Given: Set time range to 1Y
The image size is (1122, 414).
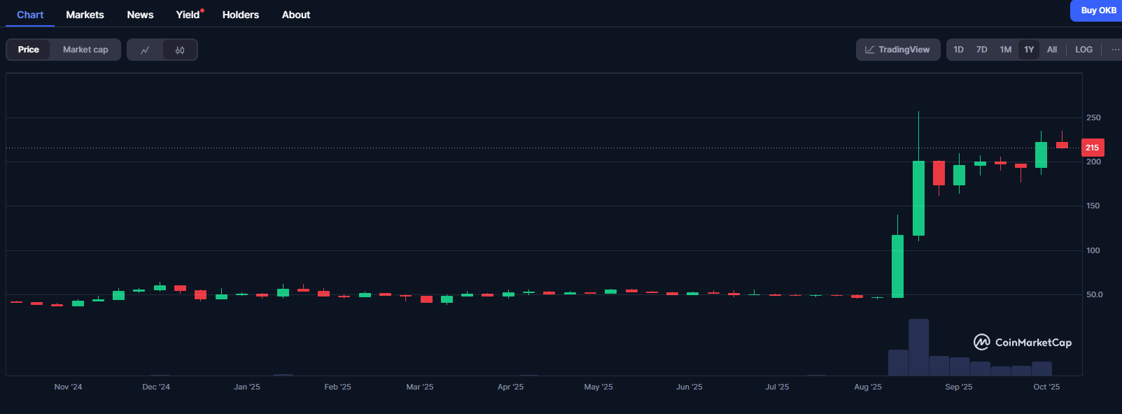Looking at the screenshot, I should pyautogui.click(x=1029, y=50).
